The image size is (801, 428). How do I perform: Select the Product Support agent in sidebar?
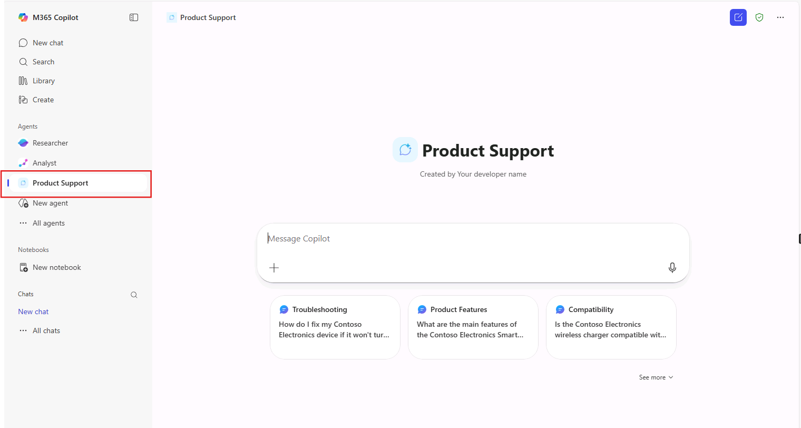click(x=77, y=183)
